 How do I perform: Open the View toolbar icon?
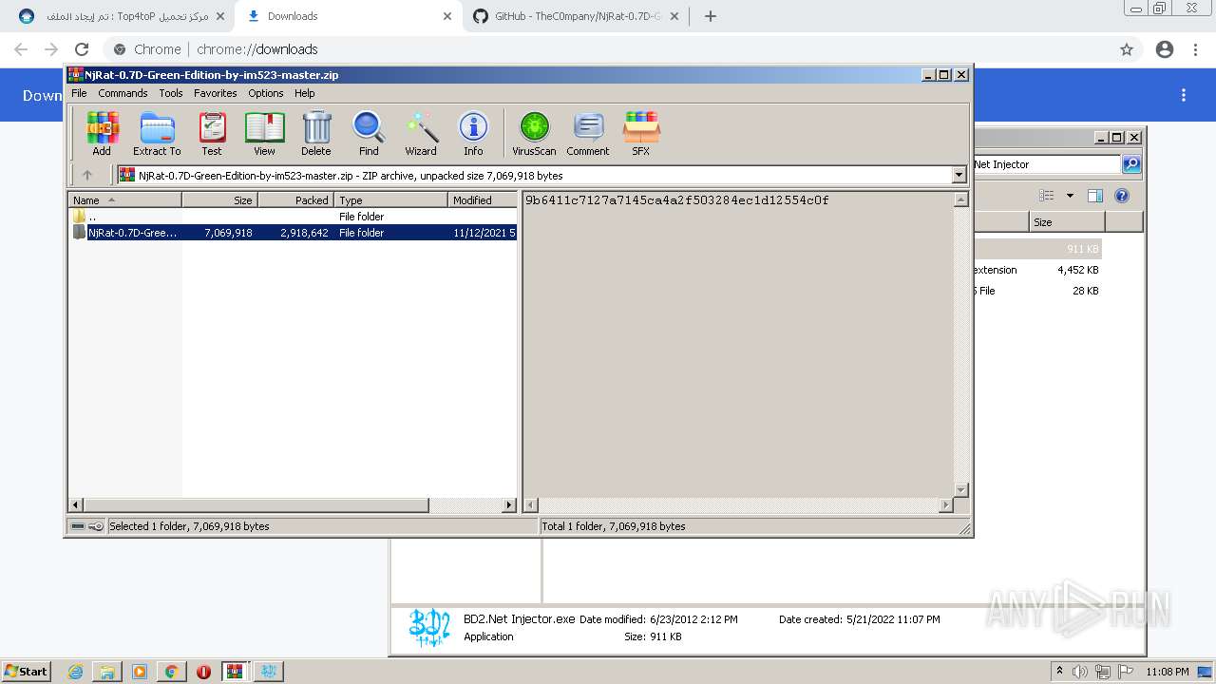pyautogui.click(x=264, y=134)
